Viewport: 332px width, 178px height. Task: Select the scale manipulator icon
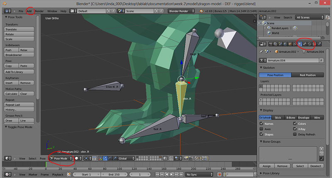pyautogui.click(x=115, y=158)
